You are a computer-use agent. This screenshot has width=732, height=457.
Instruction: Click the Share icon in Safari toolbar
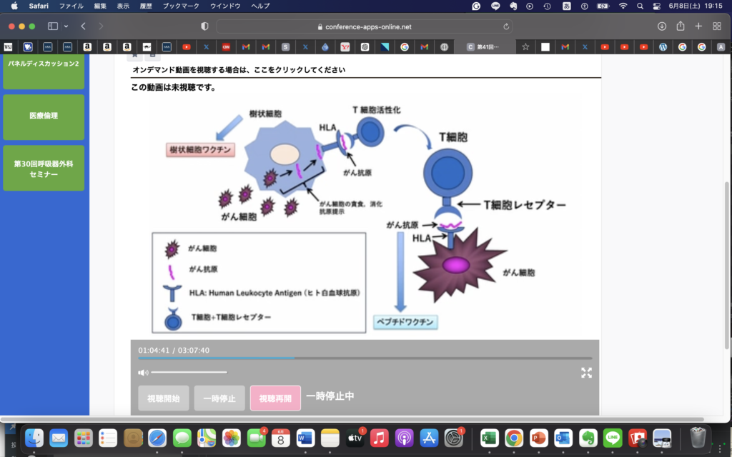coord(680,26)
